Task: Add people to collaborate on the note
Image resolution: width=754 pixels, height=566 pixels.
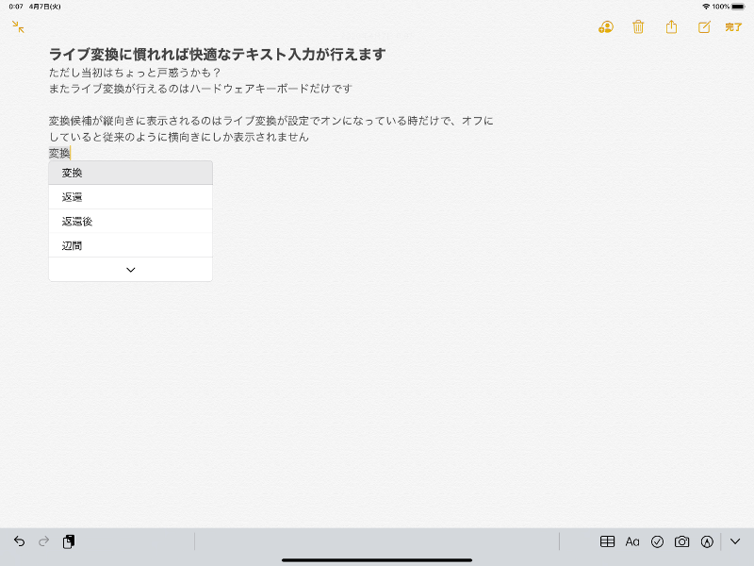Action: click(604, 27)
